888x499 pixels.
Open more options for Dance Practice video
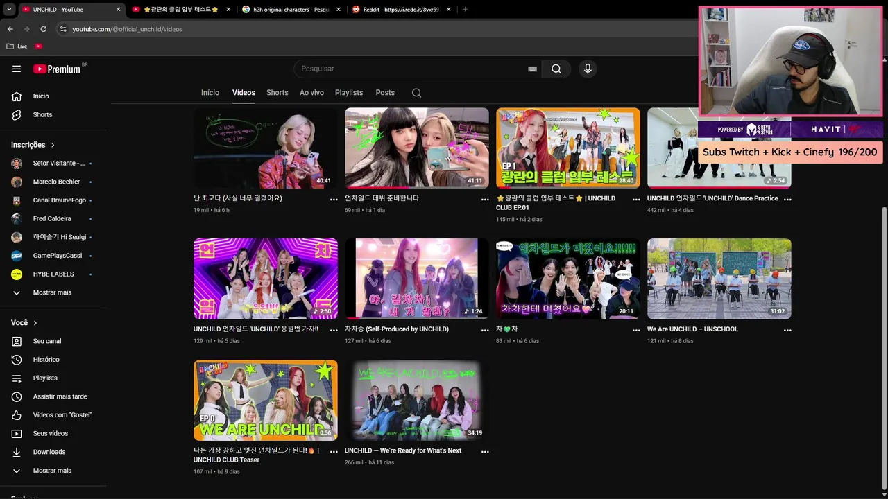[x=787, y=199]
